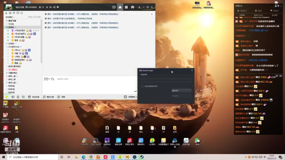This screenshot has width=285, height=160.
Task: Select the red highlighted channel in the list
Action: pos(13,69)
